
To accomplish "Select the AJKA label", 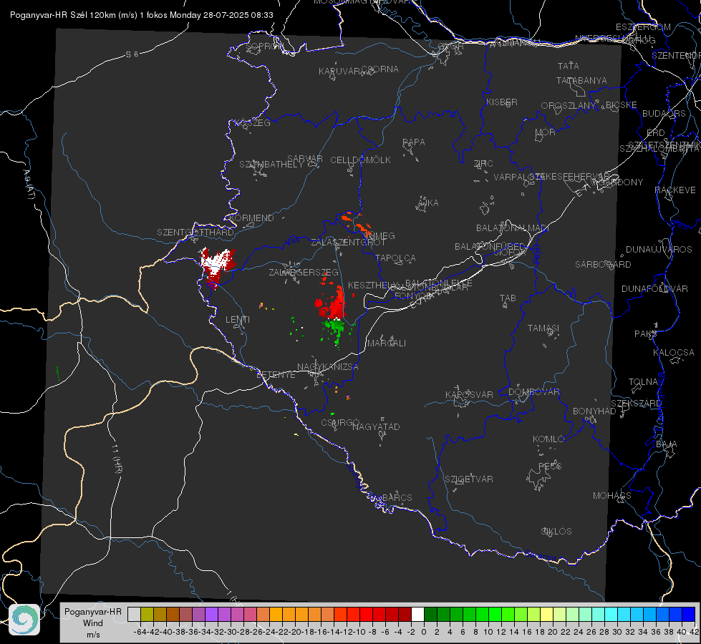I will click(x=428, y=203).
